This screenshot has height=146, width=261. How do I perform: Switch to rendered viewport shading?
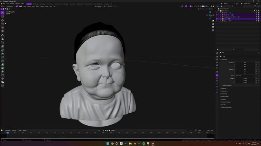pos(207,6)
